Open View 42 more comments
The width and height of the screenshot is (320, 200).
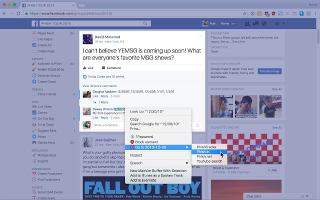99,86
